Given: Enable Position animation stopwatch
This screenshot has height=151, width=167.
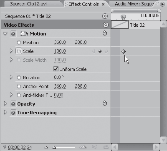Looking at the screenshot, I should pos(19,43).
